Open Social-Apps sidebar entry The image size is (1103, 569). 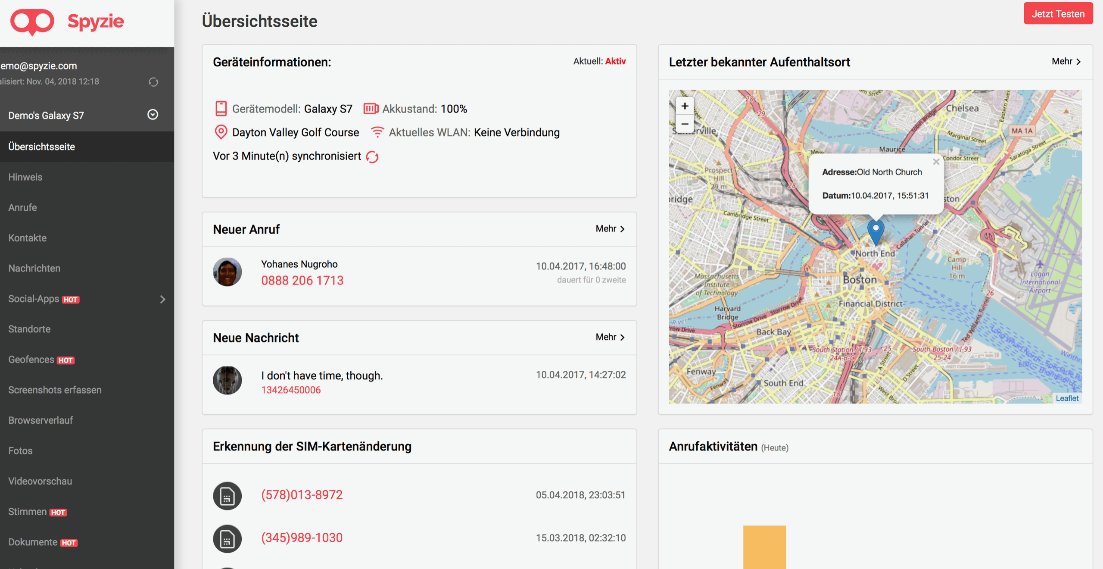point(87,299)
